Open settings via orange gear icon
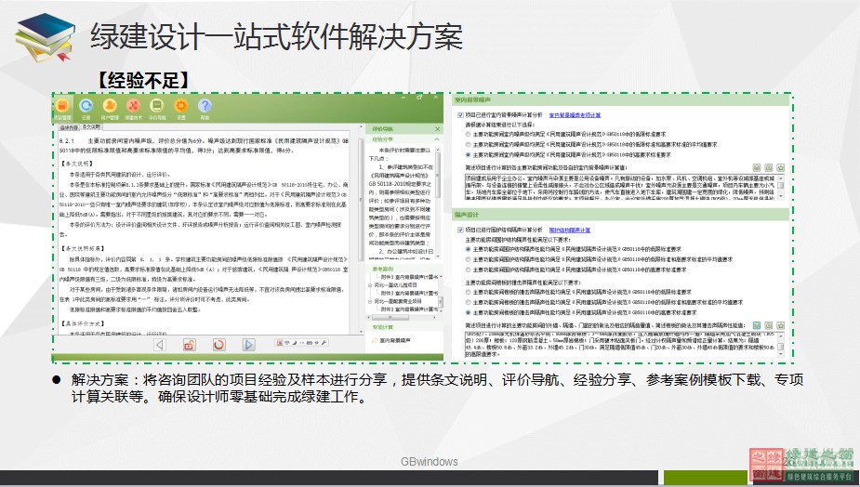The image size is (860, 487). (x=181, y=105)
